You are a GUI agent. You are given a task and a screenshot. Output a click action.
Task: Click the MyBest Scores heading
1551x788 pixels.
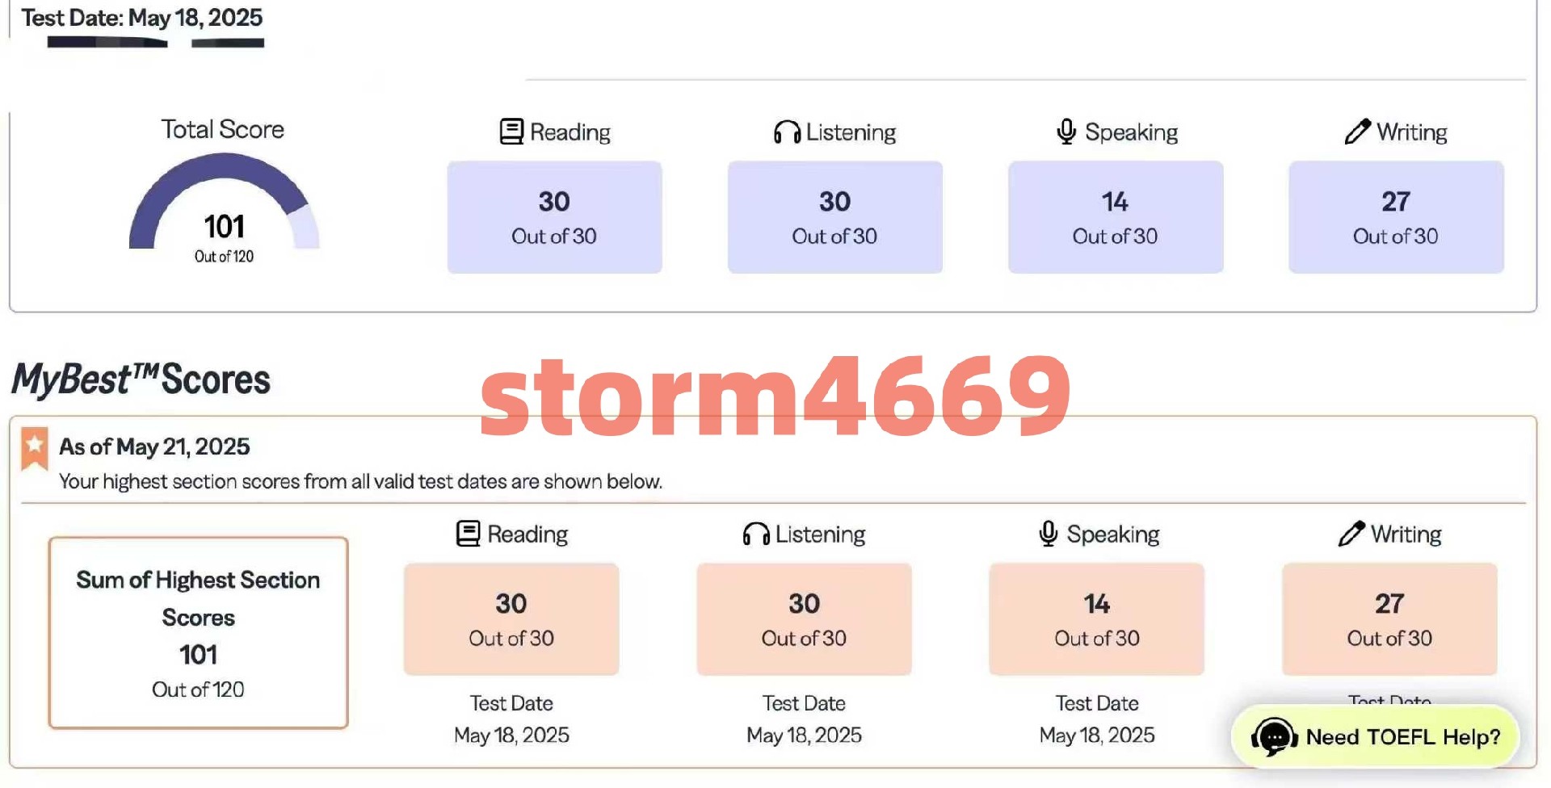[x=141, y=379]
